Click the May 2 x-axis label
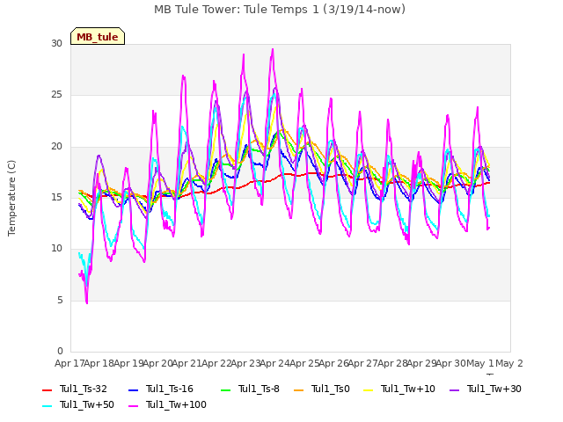This screenshot has width=563, height=422. click(x=508, y=363)
